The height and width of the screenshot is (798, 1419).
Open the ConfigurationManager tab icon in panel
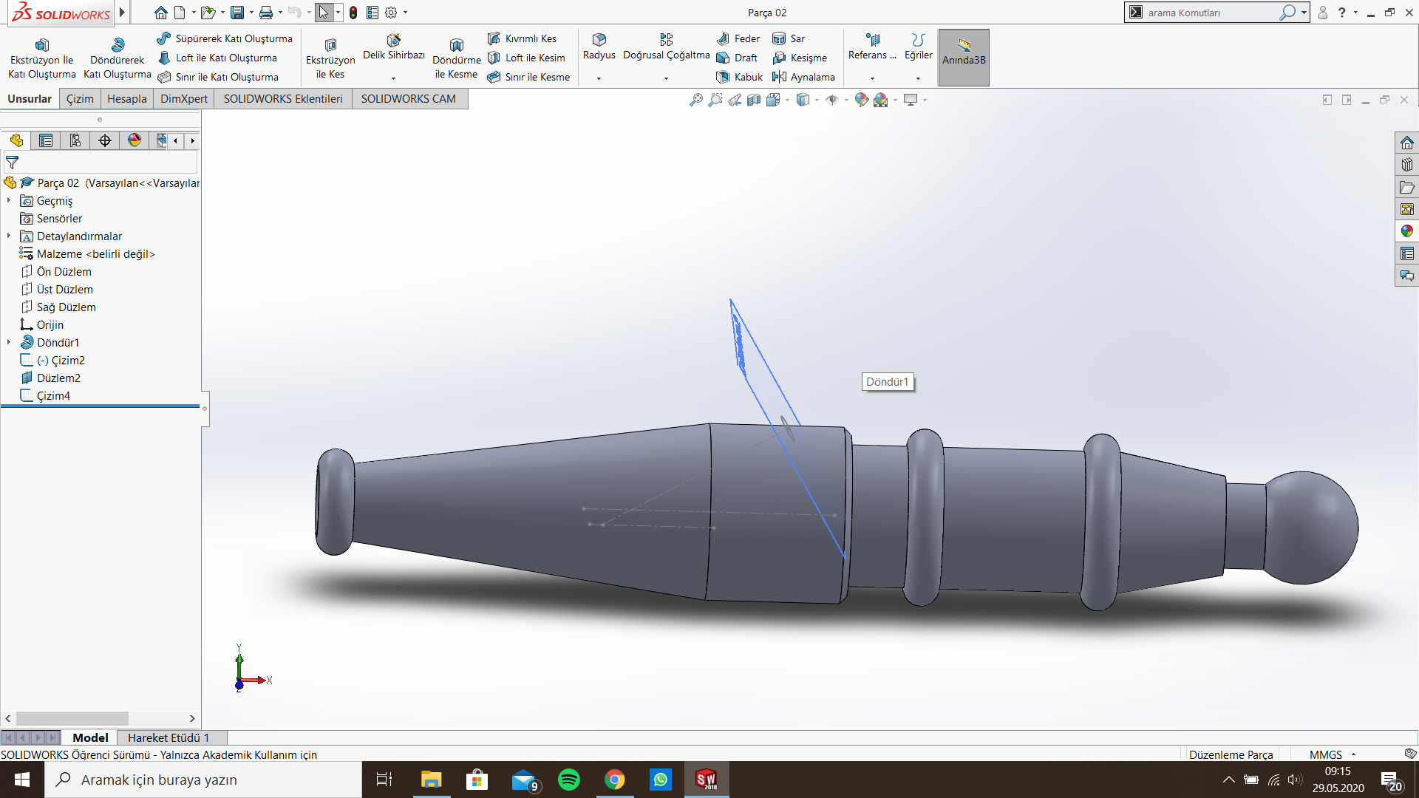pyautogui.click(x=75, y=140)
